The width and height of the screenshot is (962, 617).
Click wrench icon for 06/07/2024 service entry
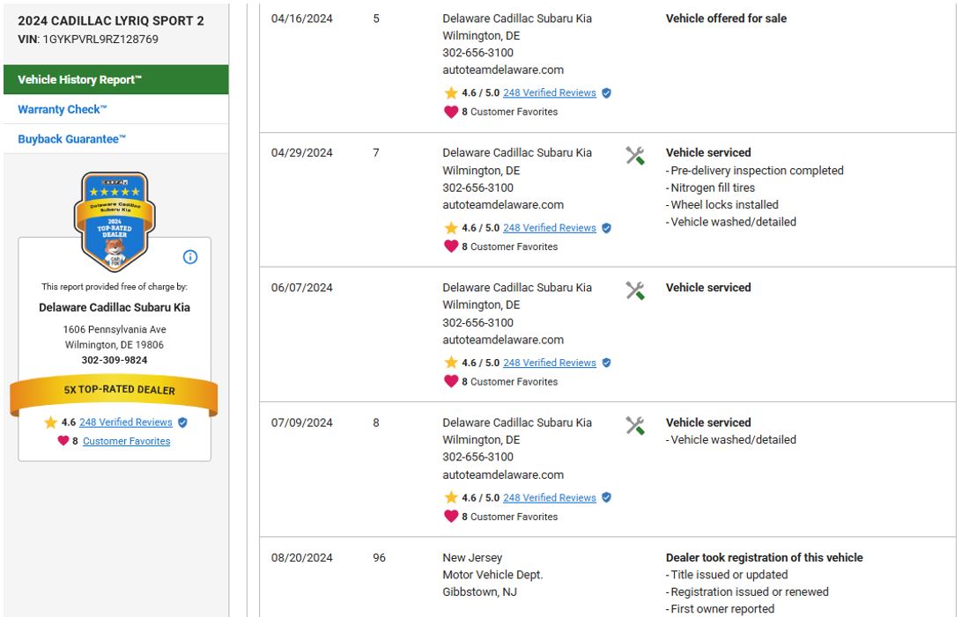[634, 291]
